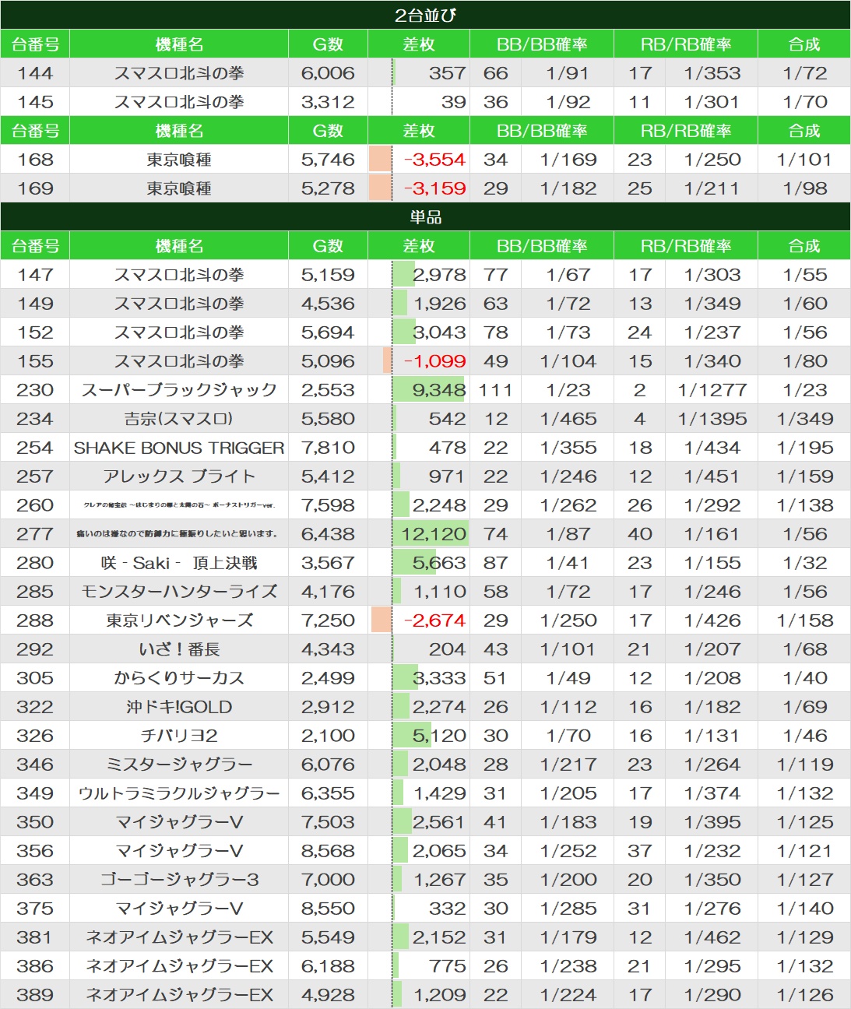Select machine number 149 cell
The height and width of the screenshot is (1009, 851).
coord(35,304)
